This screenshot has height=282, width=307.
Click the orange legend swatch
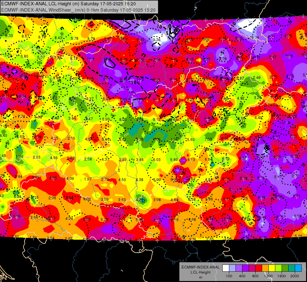point(265,268)
